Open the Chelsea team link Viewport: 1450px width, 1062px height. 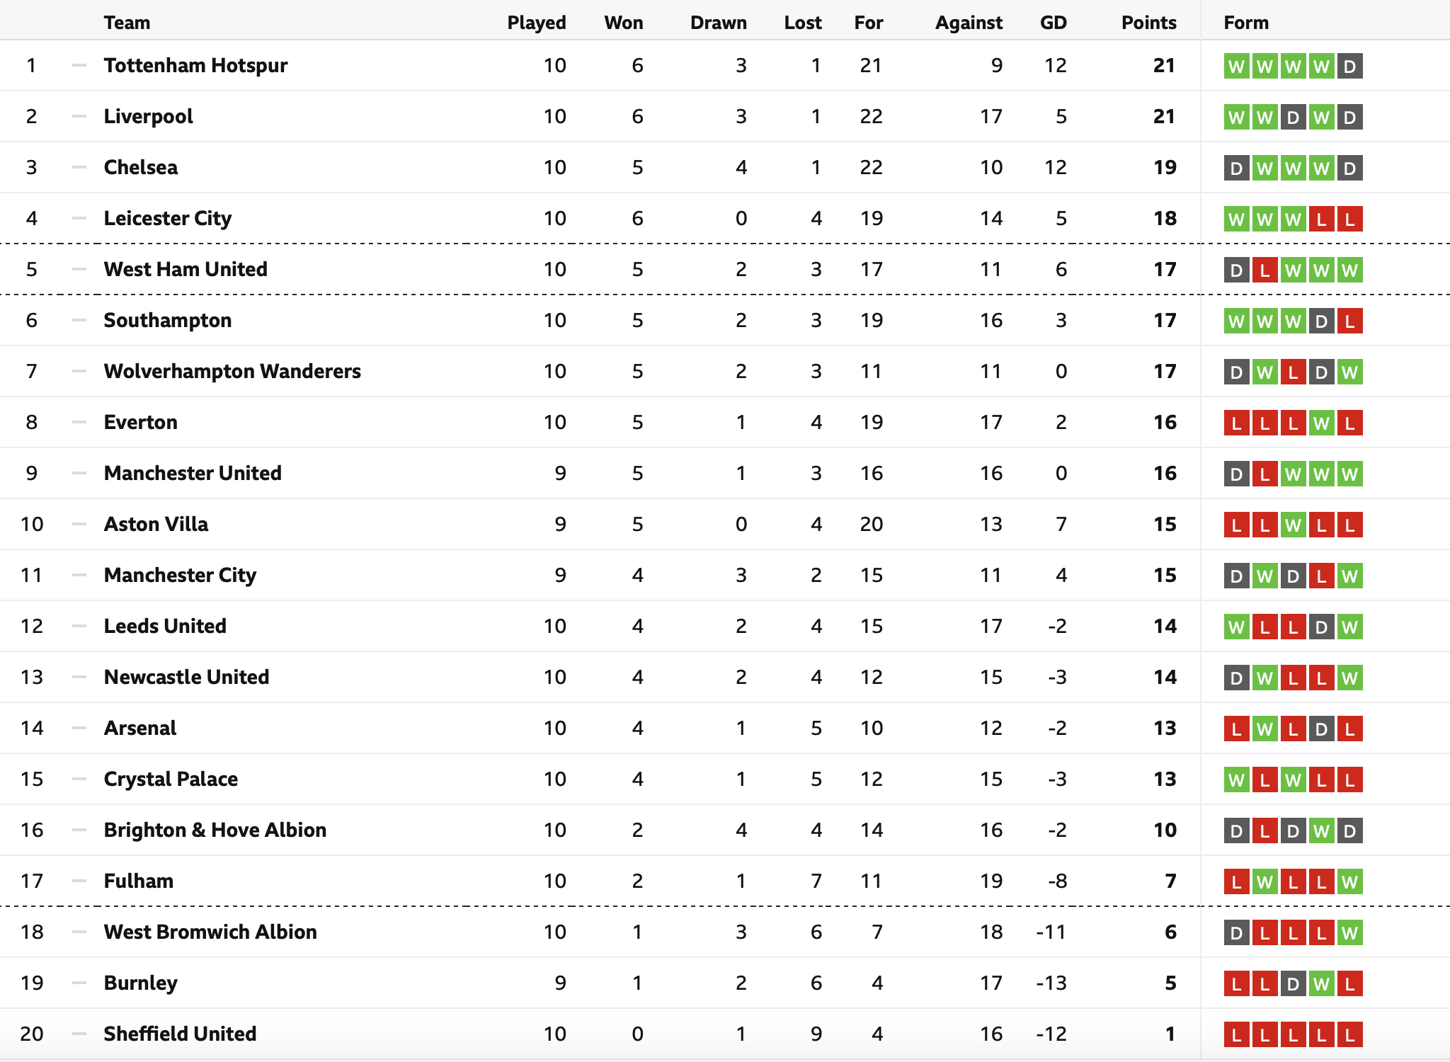point(141,167)
